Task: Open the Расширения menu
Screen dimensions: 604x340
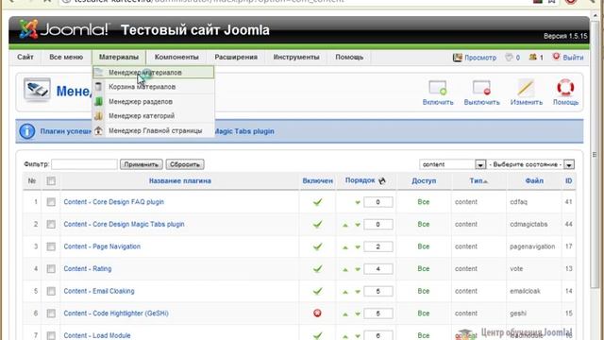Action: pyautogui.click(x=236, y=57)
